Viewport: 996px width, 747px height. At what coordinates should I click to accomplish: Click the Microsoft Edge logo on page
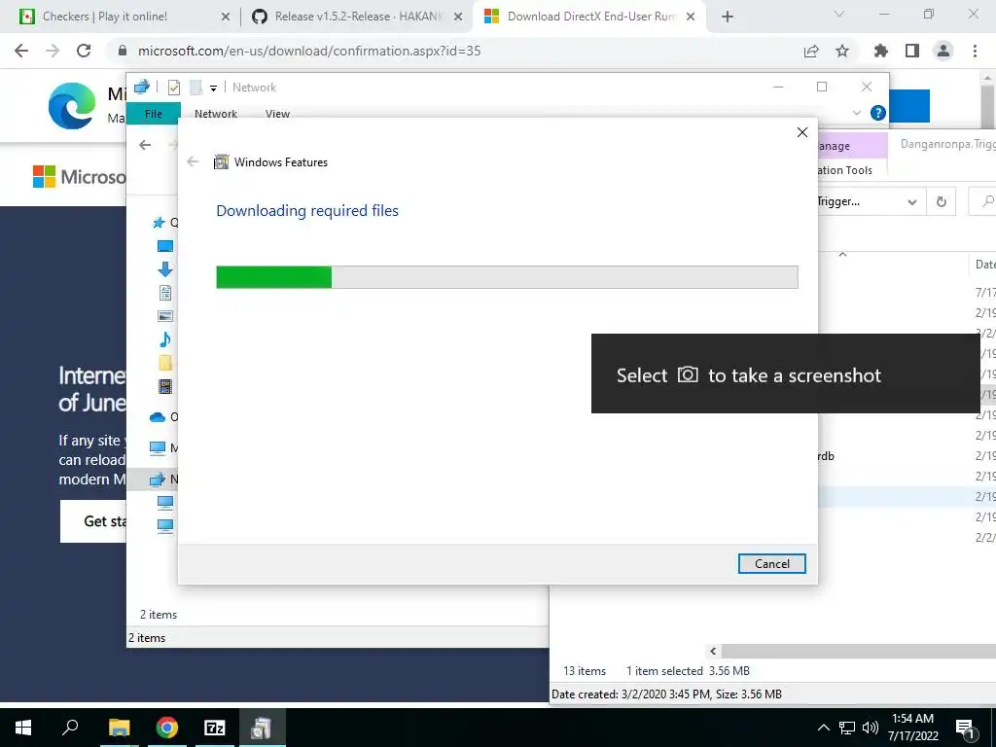point(72,105)
